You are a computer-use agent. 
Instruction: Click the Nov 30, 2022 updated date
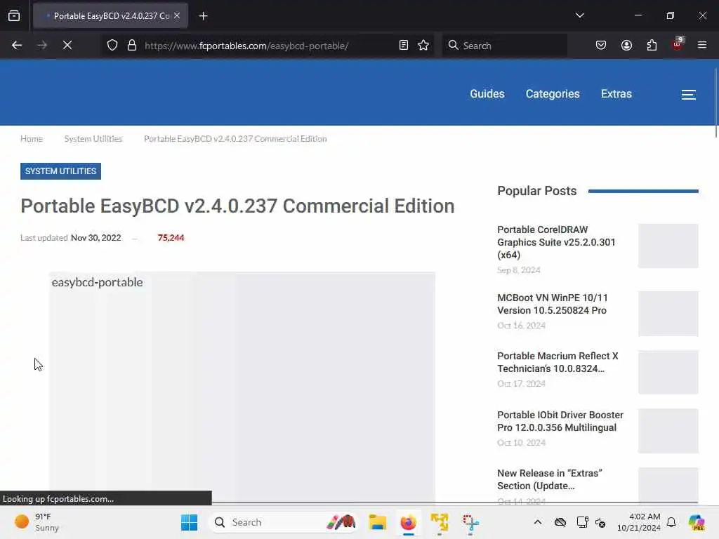pos(95,237)
